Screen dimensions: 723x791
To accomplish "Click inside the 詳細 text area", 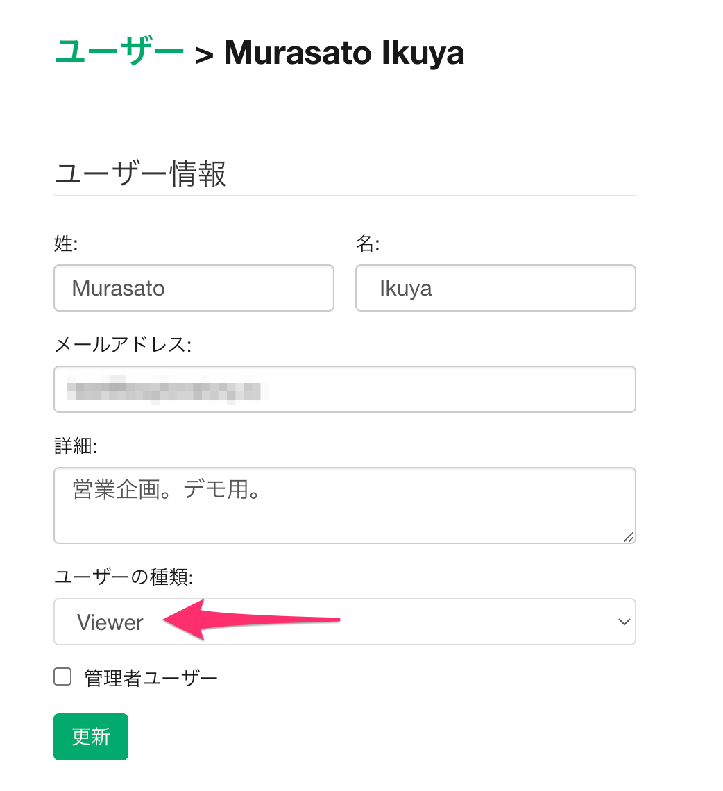I will pos(344,505).
